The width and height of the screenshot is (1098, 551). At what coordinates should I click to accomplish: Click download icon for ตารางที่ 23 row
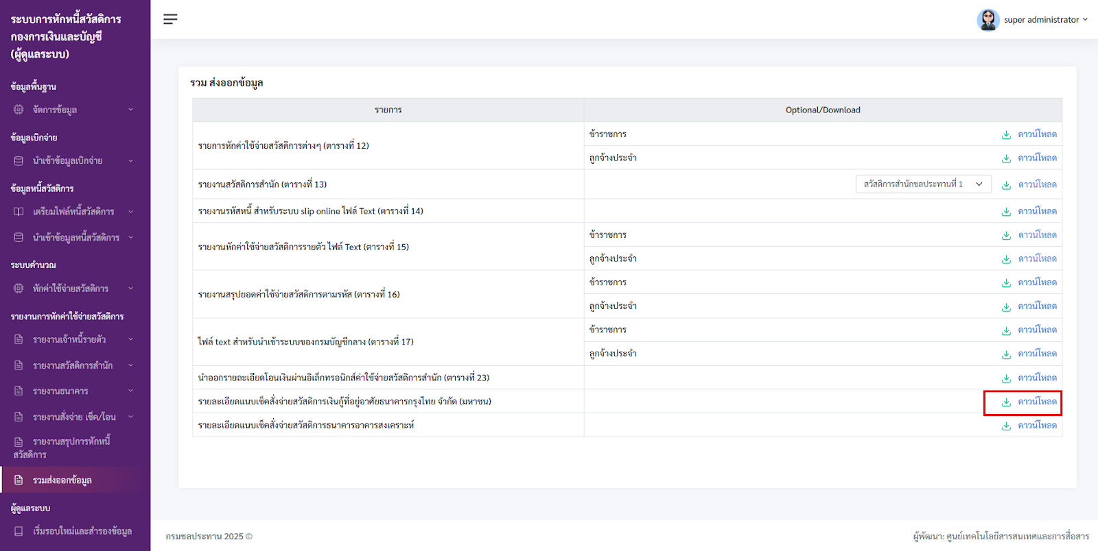point(1006,378)
